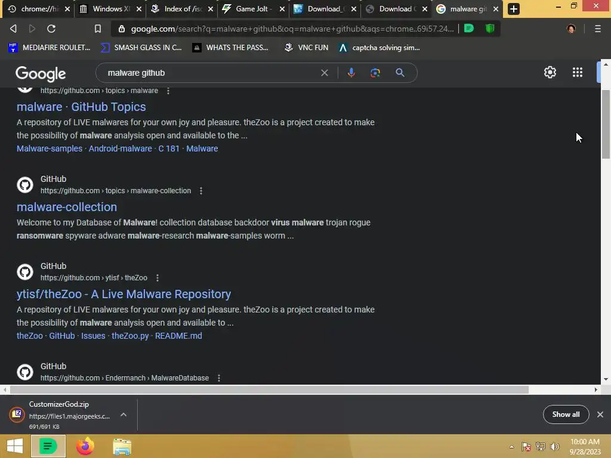Open the Windows Start menu
The image size is (611, 458).
pos(15,446)
